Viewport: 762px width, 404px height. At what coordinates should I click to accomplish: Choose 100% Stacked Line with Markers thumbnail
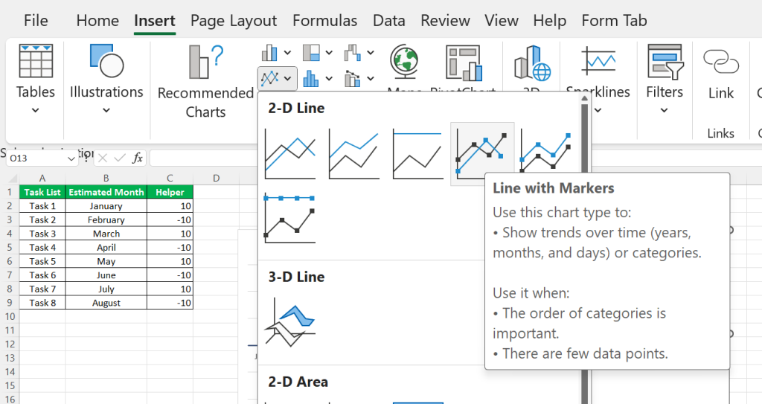290,218
